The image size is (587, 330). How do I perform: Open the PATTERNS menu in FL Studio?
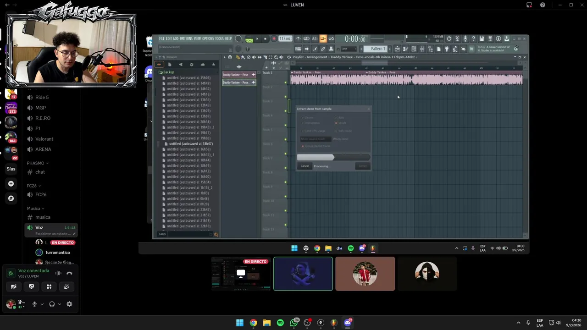pyautogui.click(x=186, y=39)
